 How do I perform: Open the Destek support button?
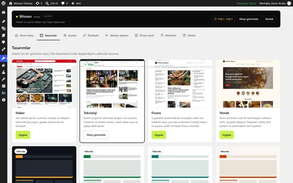[x=269, y=19]
